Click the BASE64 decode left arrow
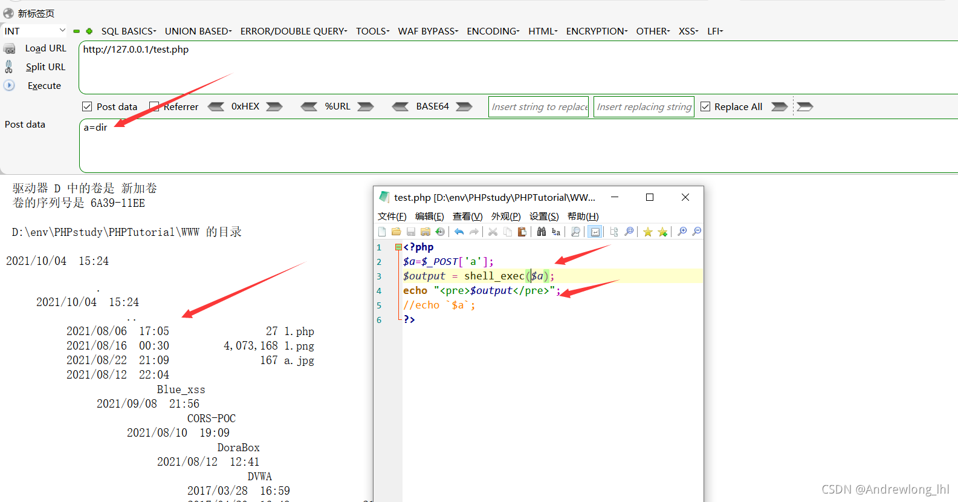 (400, 106)
